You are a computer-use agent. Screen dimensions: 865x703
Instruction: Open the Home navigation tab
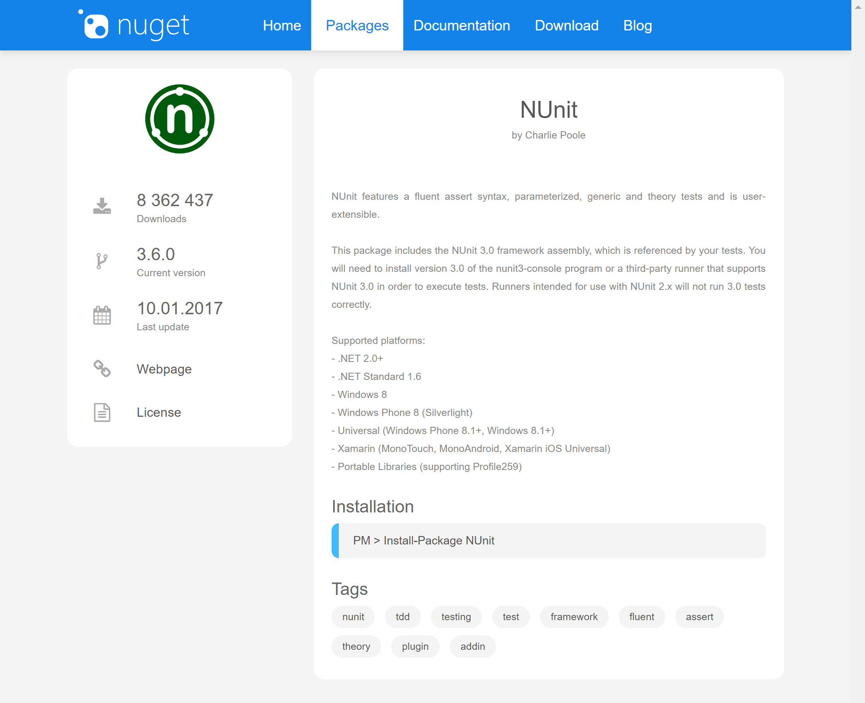[x=282, y=26]
